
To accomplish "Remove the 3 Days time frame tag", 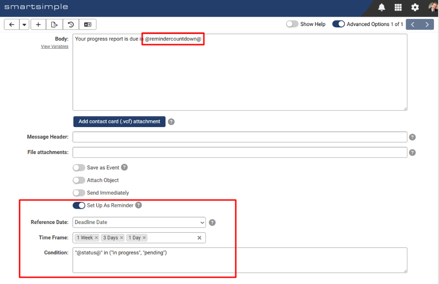I will [x=121, y=238].
